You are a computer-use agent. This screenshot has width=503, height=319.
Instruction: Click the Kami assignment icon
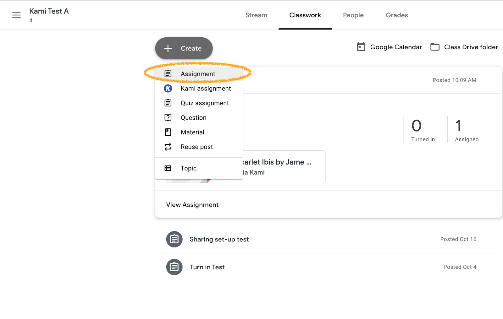pos(168,88)
